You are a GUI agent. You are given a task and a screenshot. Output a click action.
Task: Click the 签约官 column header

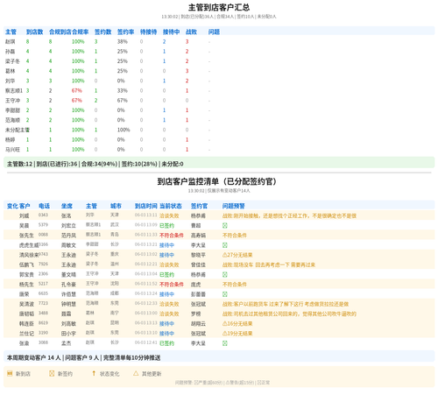[x=199, y=206]
